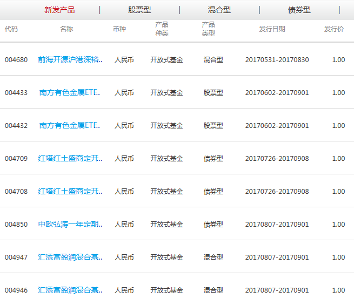This screenshot has width=354, height=305.
Task: Click the issue date in row 004433
Action: [x=277, y=93]
